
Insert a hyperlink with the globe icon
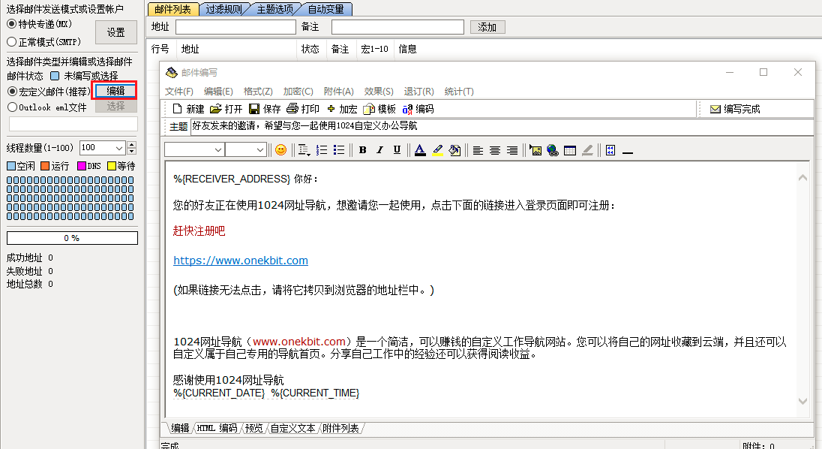tap(552, 149)
